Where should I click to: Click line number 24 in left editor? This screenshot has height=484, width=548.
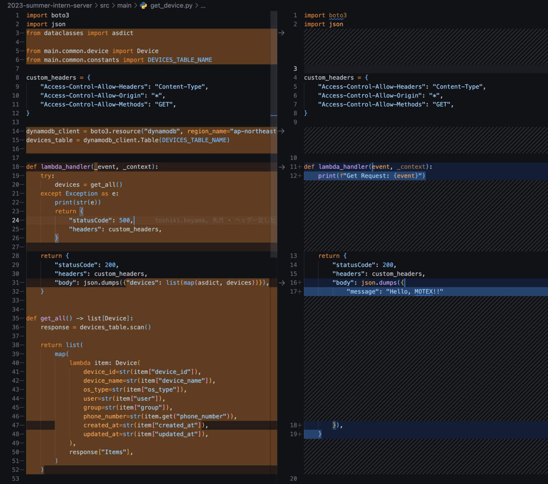point(16,220)
